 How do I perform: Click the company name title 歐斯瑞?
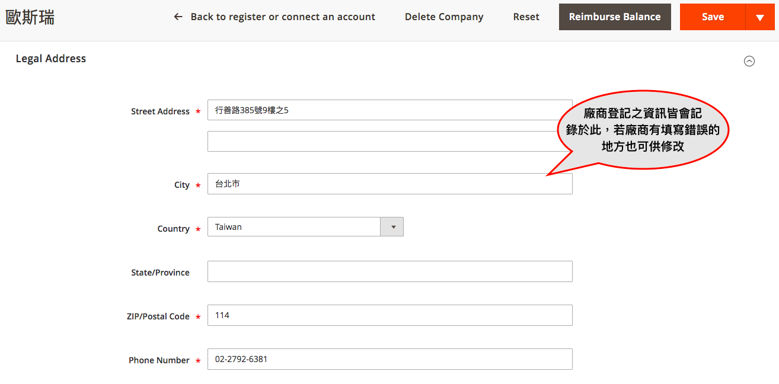(30, 18)
